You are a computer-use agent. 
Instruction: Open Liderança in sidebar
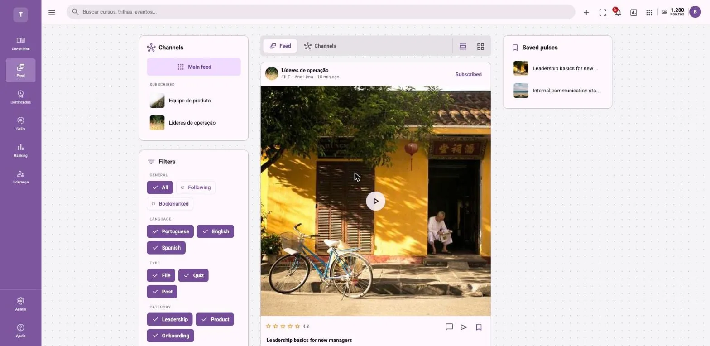(x=20, y=177)
